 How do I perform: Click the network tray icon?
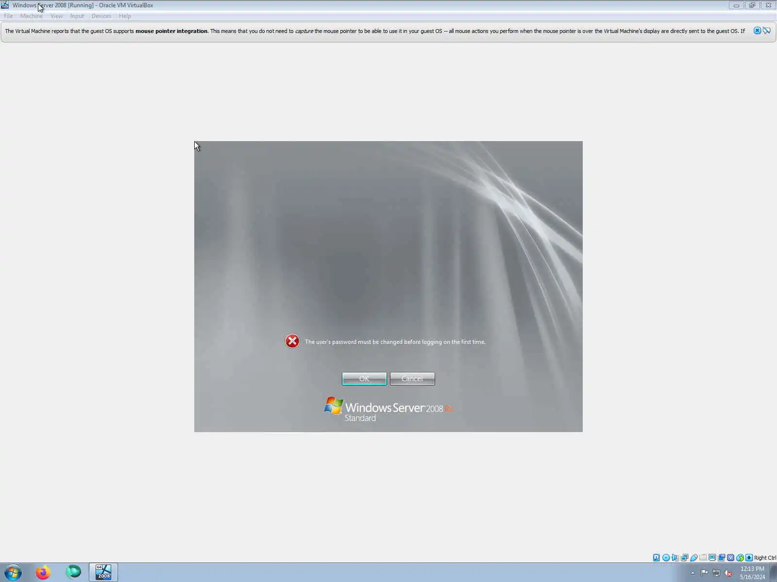[716, 573]
